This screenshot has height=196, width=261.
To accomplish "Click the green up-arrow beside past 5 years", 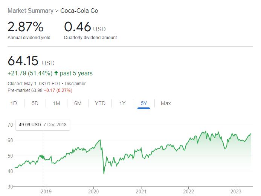I will pos(56,73).
